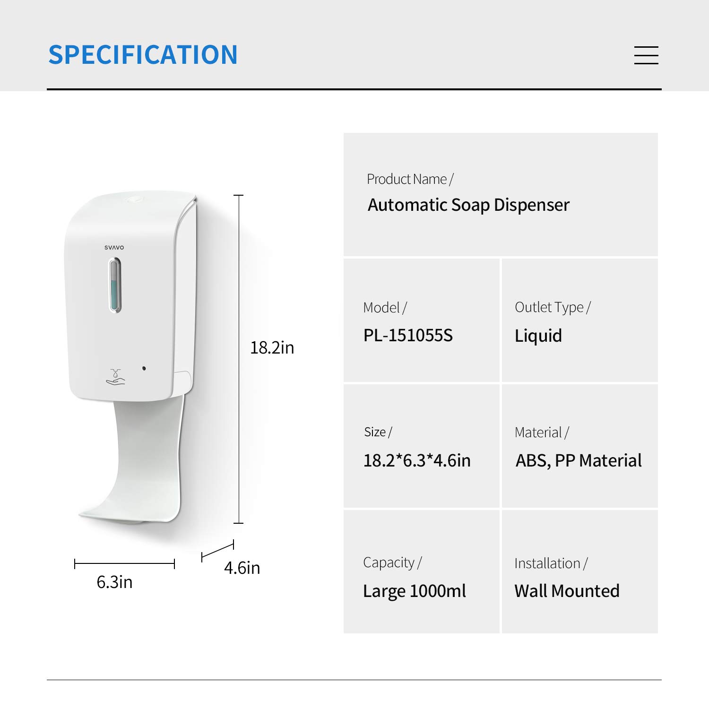Select the 18.2*6.3*4.6in size text
This screenshot has height=709, width=709.
click(x=417, y=461)
